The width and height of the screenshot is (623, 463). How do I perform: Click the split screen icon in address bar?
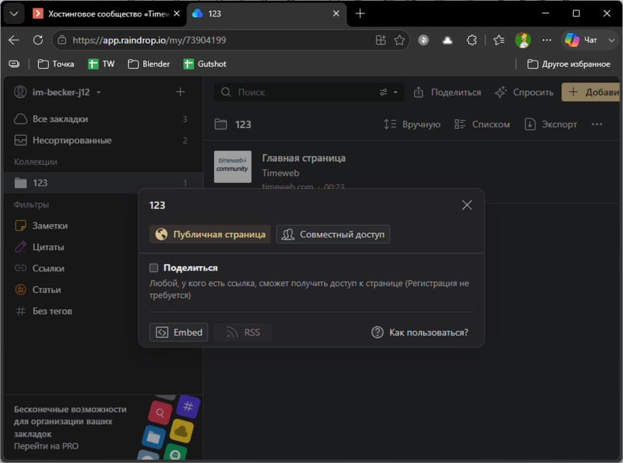coord(380,40)
